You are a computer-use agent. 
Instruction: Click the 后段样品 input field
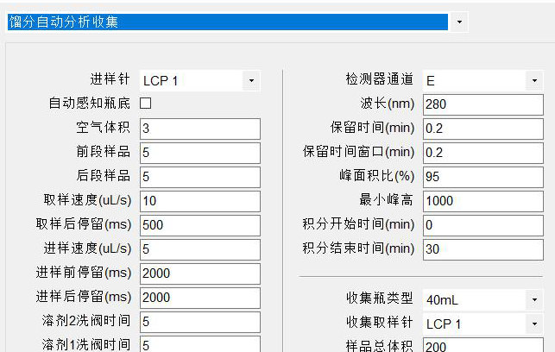coord(199,177)
